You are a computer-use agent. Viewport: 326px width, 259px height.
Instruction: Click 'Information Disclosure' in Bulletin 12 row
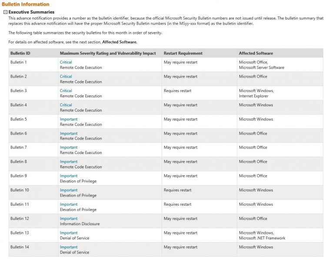pos(80,224)
